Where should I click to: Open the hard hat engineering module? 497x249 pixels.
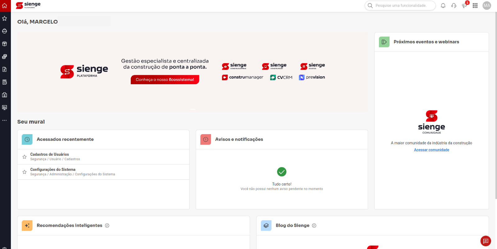[4, 31]
